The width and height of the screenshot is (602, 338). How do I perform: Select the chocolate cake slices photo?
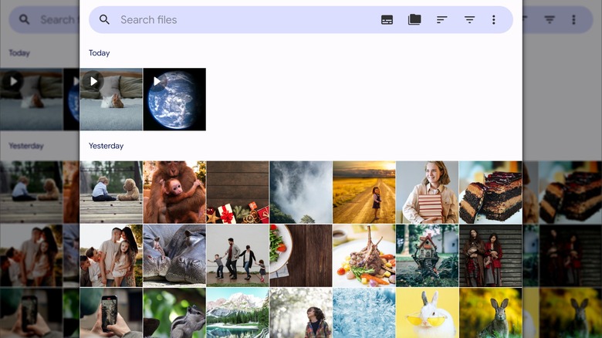coord(491,192)
